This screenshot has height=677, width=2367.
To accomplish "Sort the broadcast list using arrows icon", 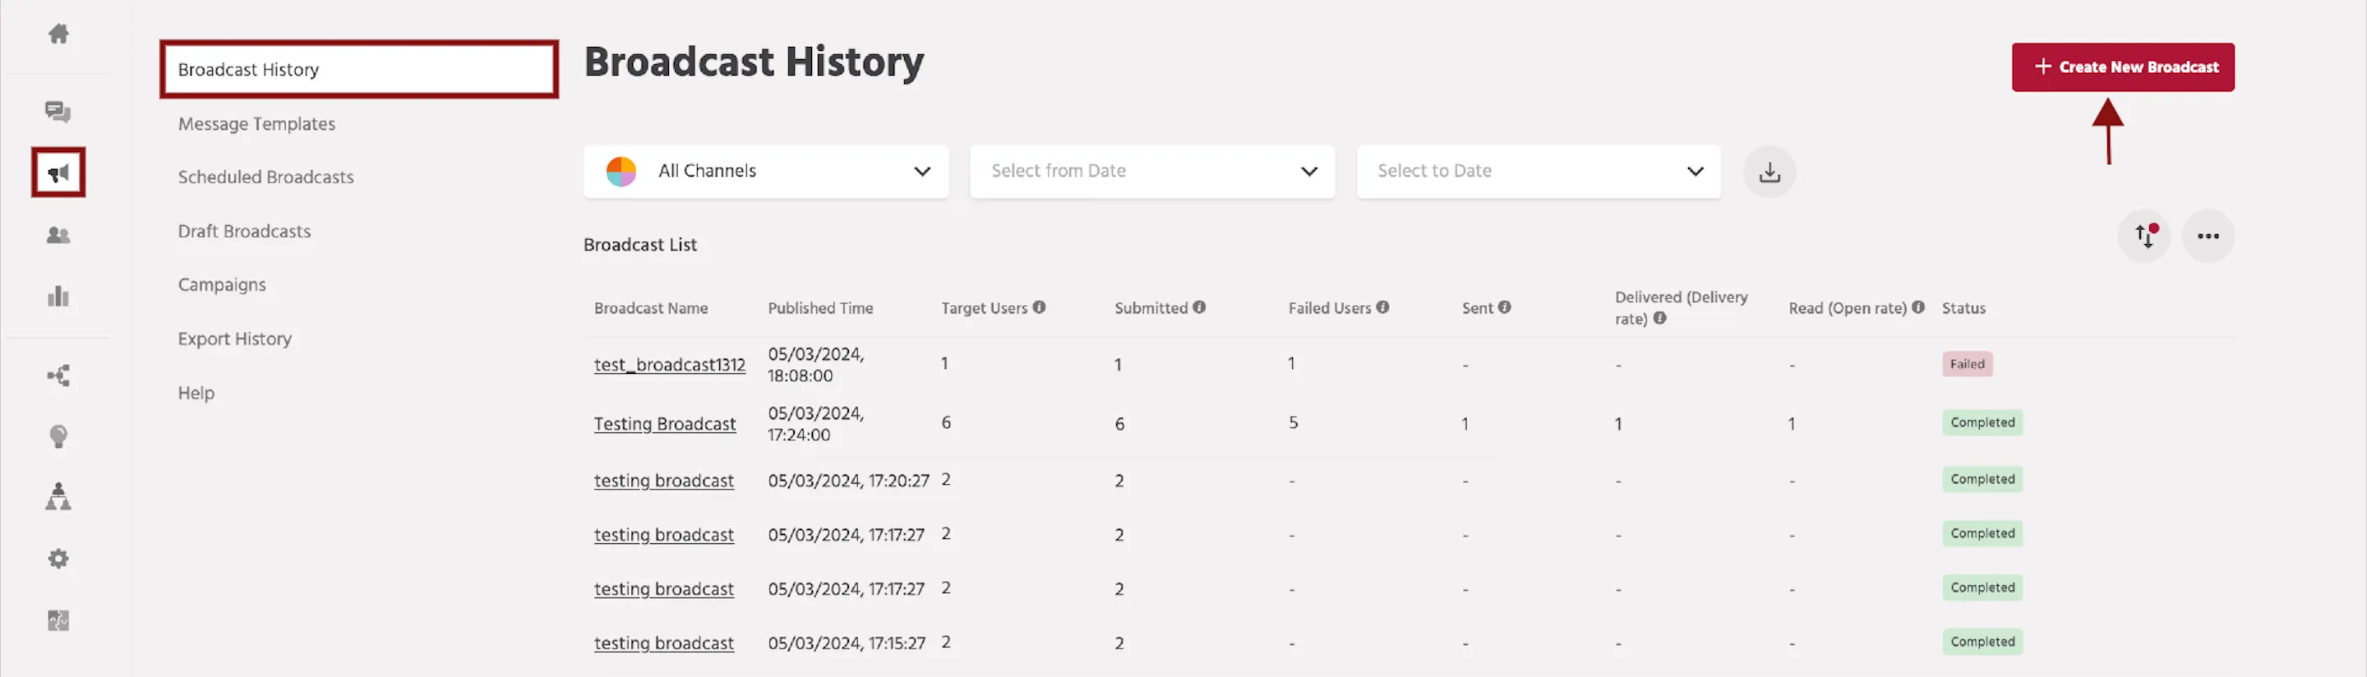I will coord(2143,236).
